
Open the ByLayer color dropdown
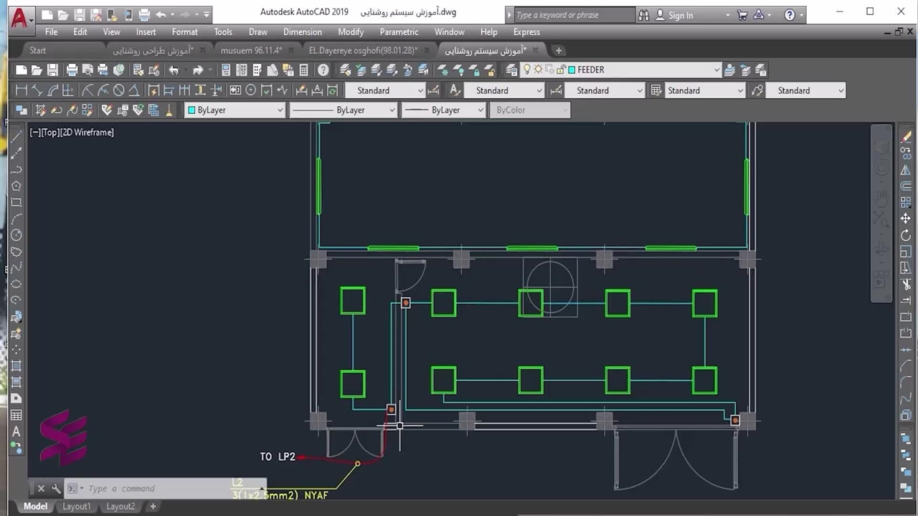[280, 110]
